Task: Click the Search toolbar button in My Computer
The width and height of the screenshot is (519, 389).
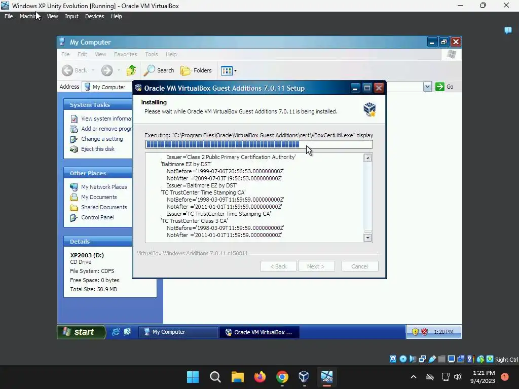Action: point(159,70)
